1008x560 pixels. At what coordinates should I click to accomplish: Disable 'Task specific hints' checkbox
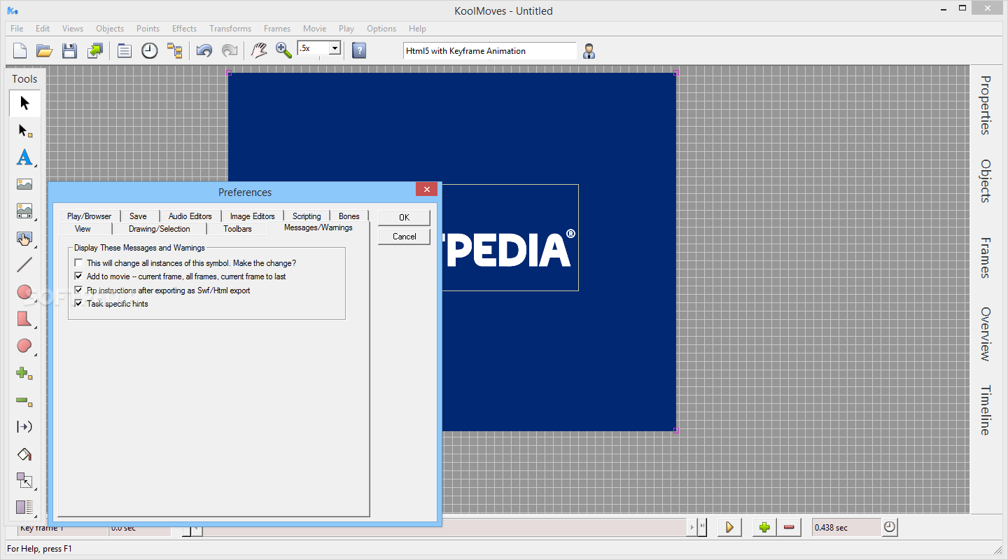pos(78,304)
